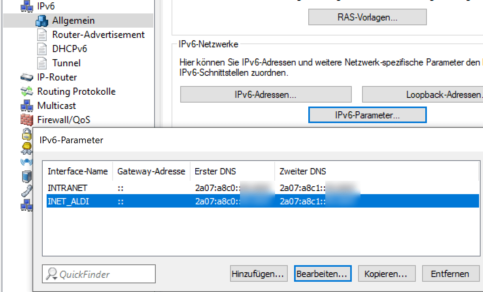Click the IPv6-Adressen button
The image size is (483, 292).
[x=266, y=94]
